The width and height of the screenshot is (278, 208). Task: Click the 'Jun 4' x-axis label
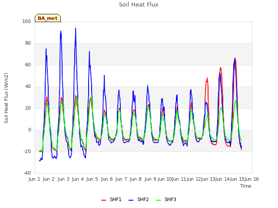click(x=78, y=179)
